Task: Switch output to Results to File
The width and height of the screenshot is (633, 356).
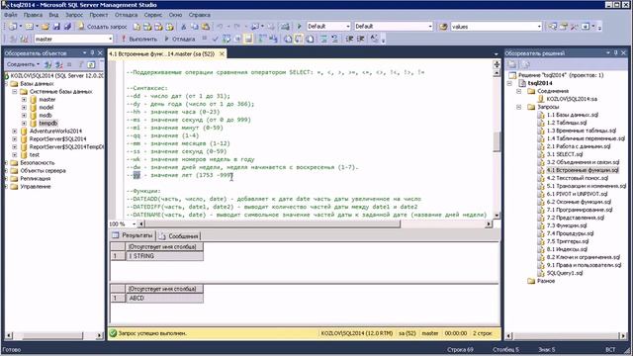Action: (x=310, y=39)
